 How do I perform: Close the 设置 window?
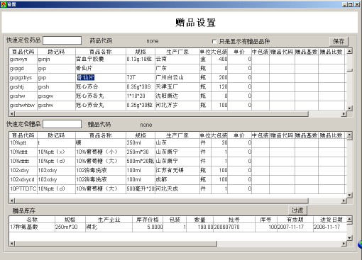(x=357, y=4)
